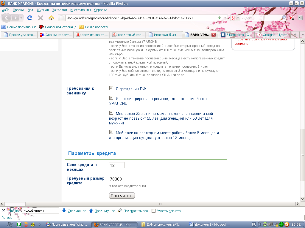The width and height of the screenshot is (305, 228).
Task: Open the list all tabs dropdown
Action: coord(303,35)
